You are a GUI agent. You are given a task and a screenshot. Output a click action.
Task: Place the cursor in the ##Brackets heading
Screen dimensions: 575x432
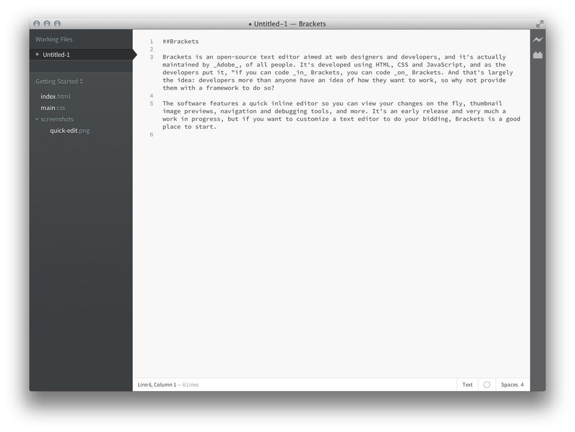180,41
